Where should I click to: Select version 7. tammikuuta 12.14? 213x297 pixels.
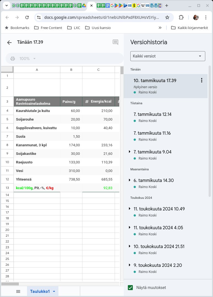pyautogui.click(x=152, y=114)
